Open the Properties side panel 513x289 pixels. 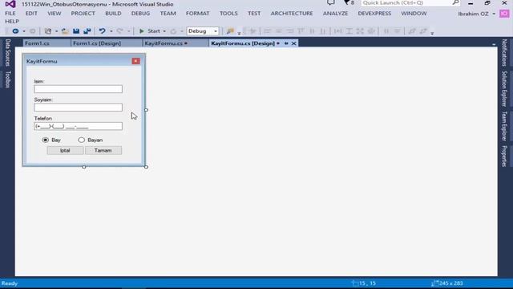point(504,157)
